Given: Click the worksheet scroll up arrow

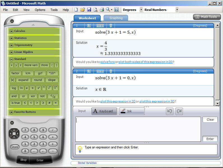Looking at the screenshot, I should click(217, 25).
